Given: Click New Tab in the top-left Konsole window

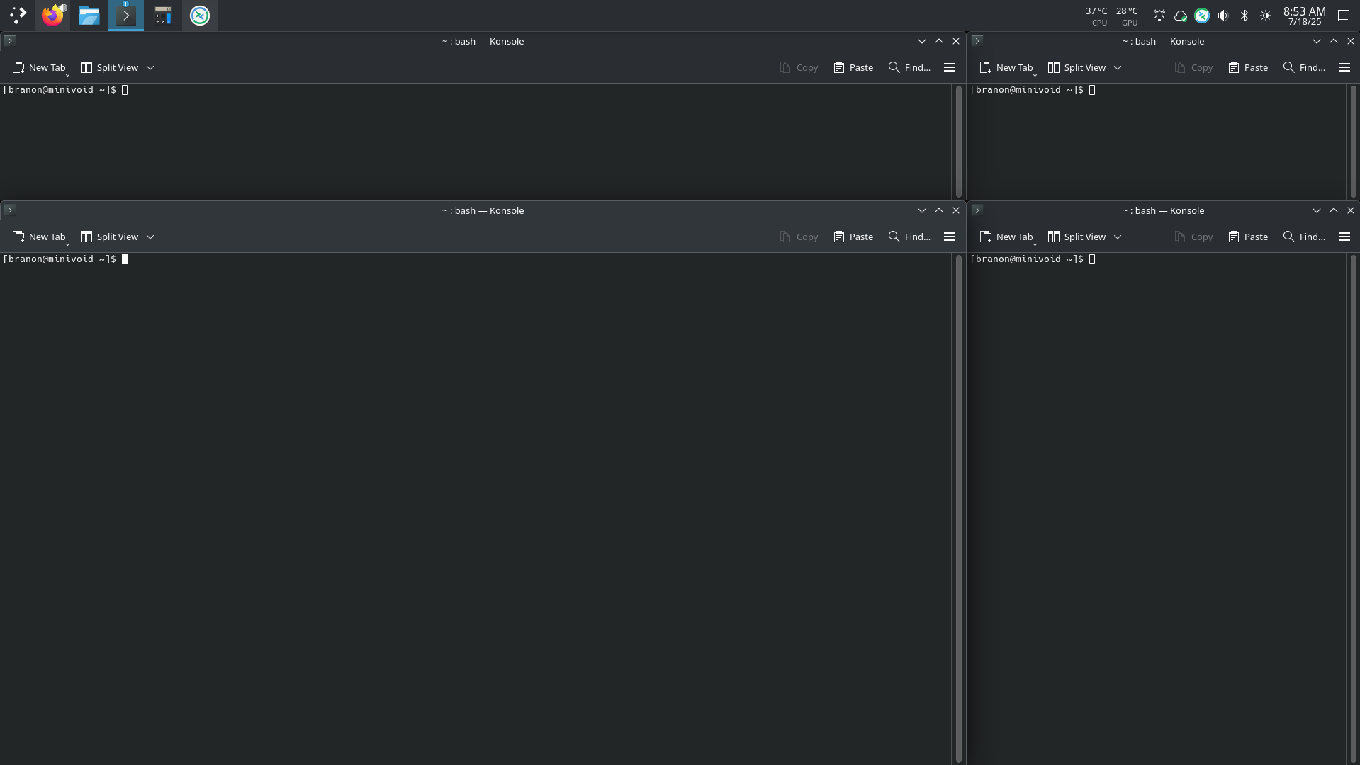Looking at the screenshot, I should coord(39,67).
